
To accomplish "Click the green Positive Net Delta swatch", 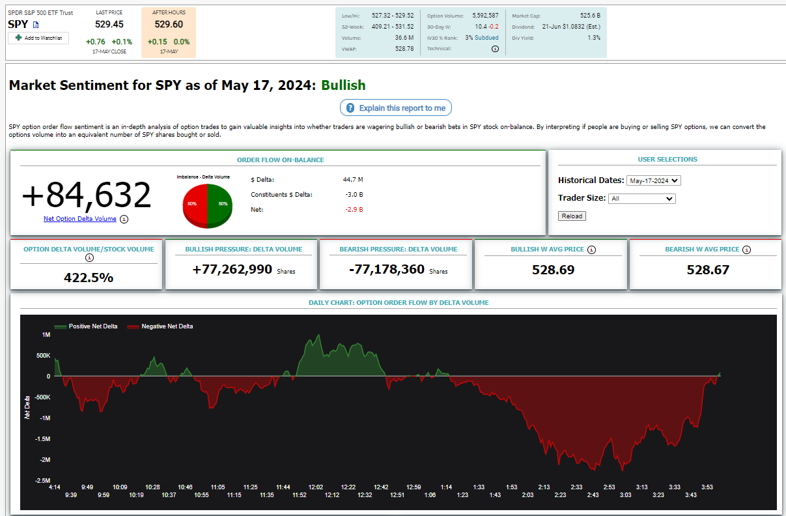I will pyautogui.click(x=60, y=326).
